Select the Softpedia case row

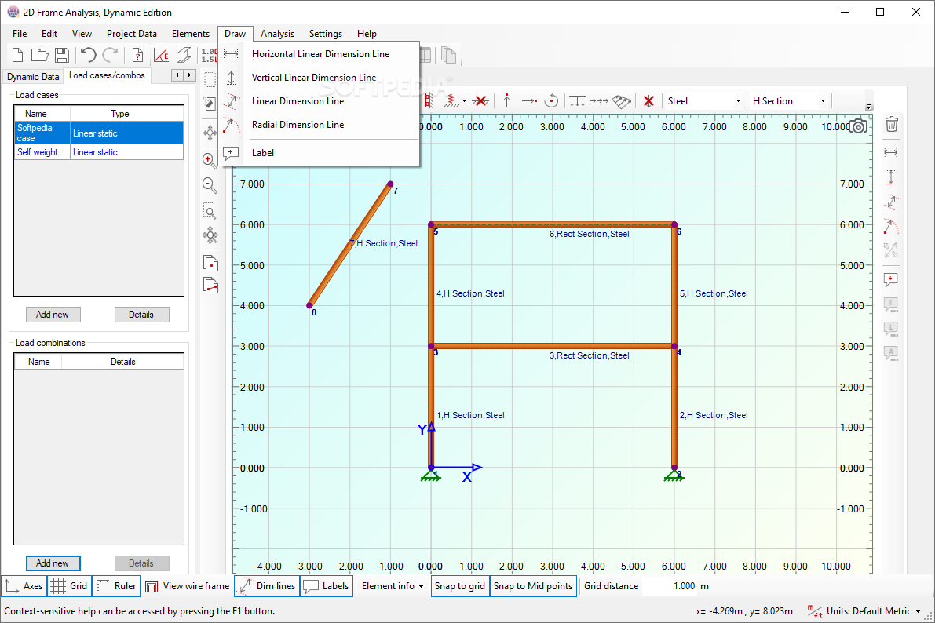(99, 133)
